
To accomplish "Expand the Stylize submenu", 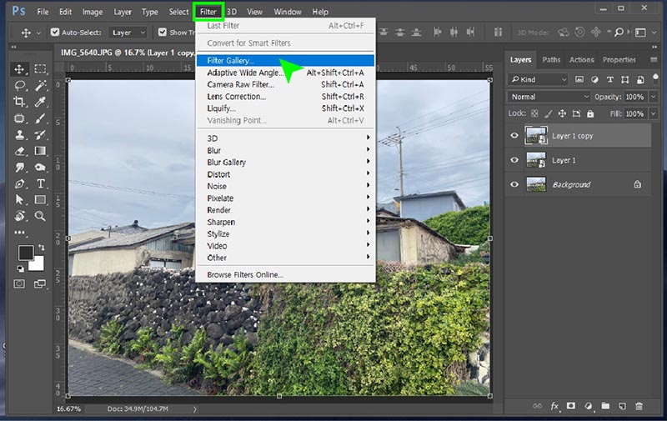I will 285,233.
